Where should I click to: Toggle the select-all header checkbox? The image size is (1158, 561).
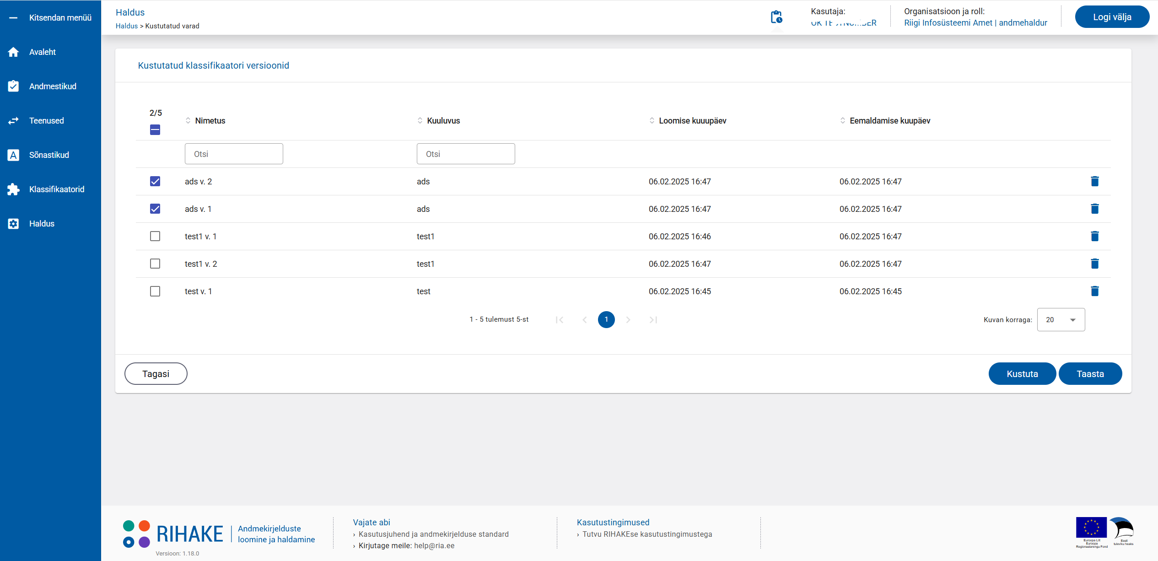(x=155, y=130)
